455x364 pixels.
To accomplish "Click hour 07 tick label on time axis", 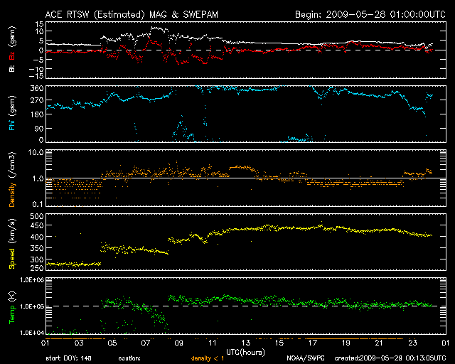I will tap(144, 343).
